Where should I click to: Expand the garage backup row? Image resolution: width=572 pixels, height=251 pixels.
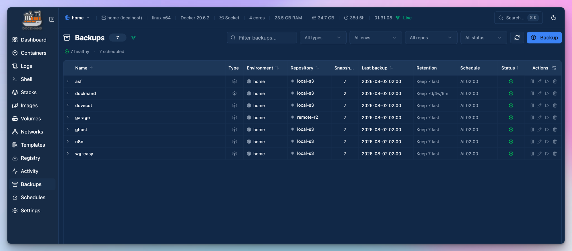[68, 117]
